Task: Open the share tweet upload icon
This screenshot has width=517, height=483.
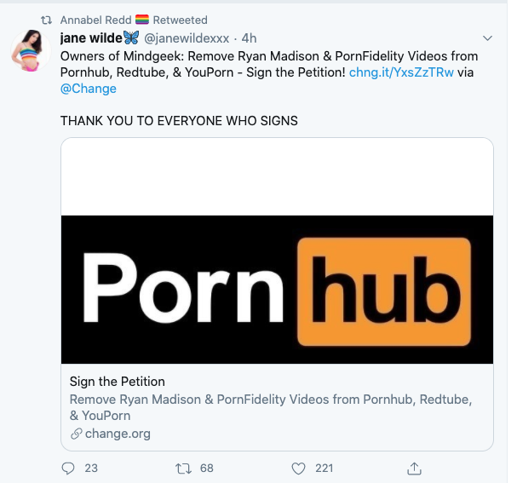Action: click(414, 469)
